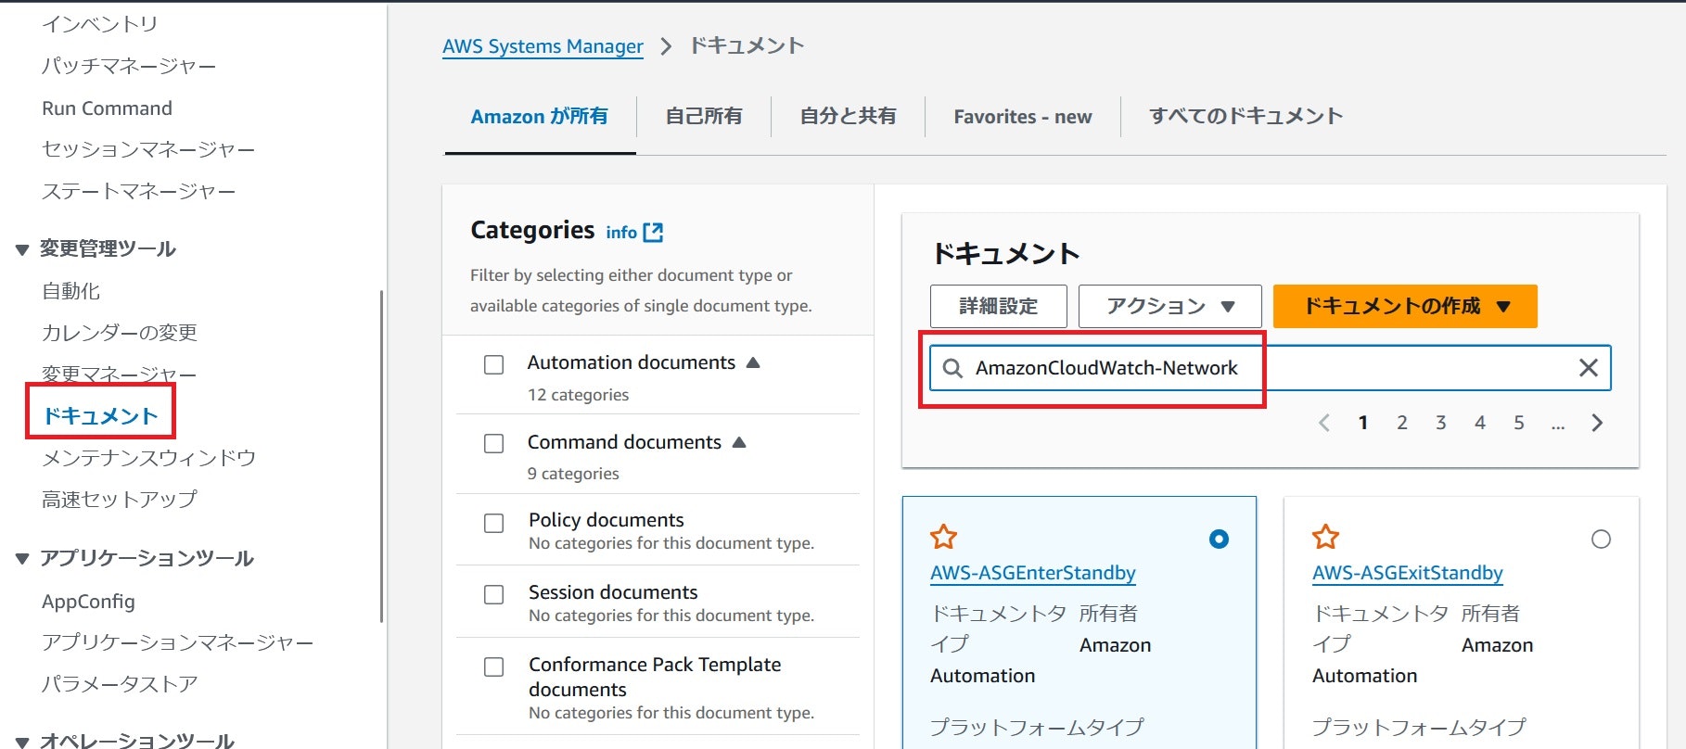Open パラメータストア in the sidebar
The width and height of the screenshot is (1686, 749).
click(120, 684)
